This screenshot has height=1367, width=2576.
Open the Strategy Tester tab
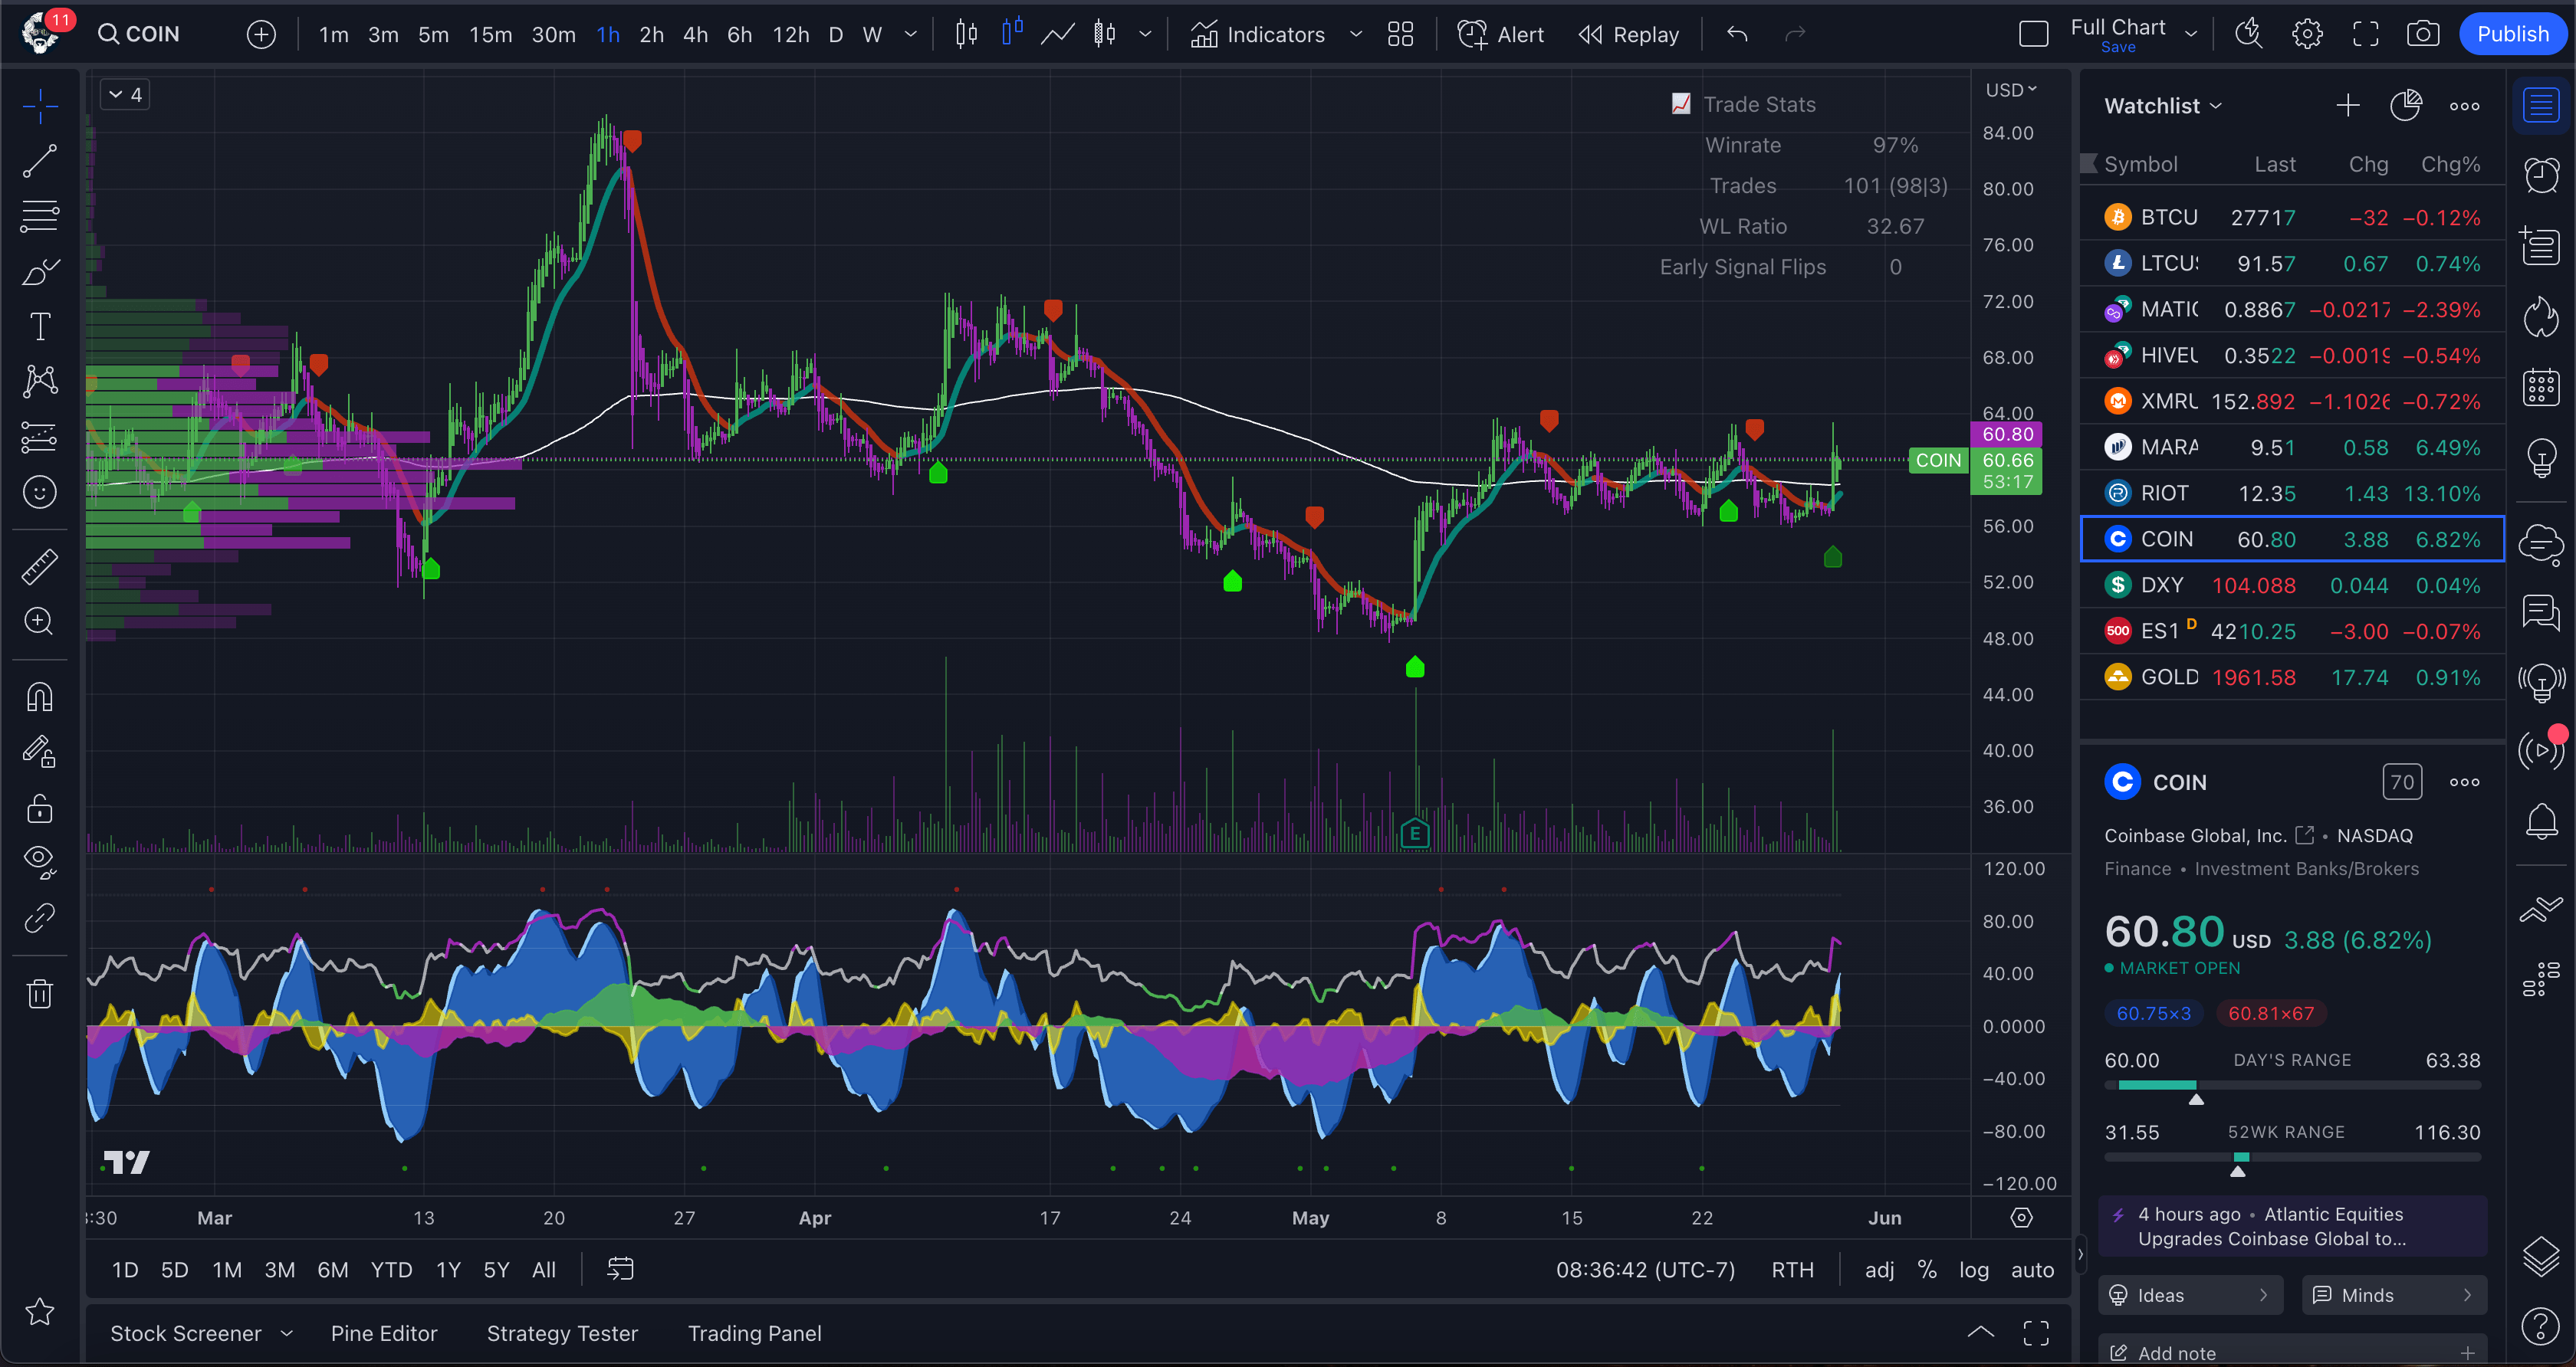[x=562, y=1333]
